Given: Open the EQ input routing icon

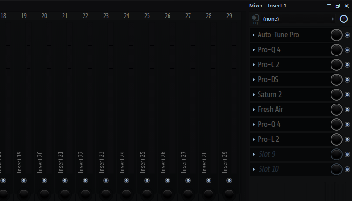Looking at the screenshot, I should coord(255,19).
